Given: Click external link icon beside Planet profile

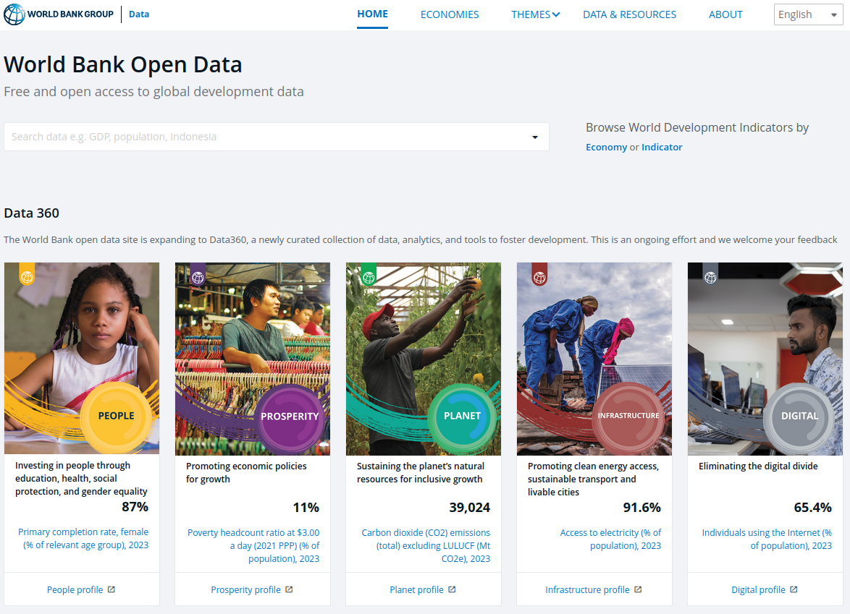Looking at the screenshot, I should pos(452,589).
